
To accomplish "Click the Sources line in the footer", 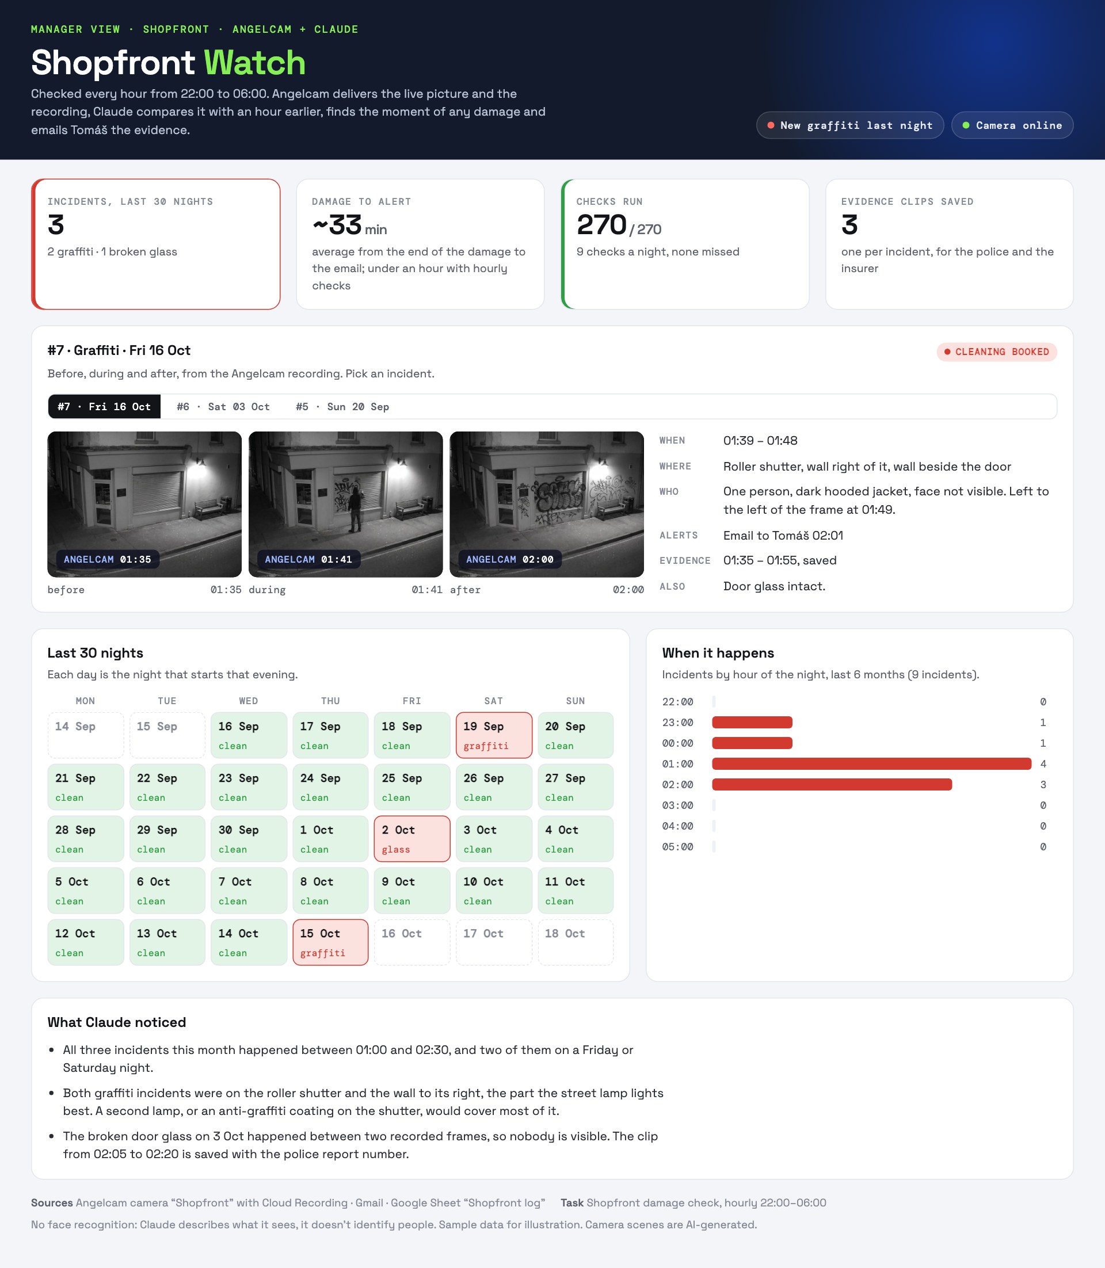I will [x=288, y=1202].
